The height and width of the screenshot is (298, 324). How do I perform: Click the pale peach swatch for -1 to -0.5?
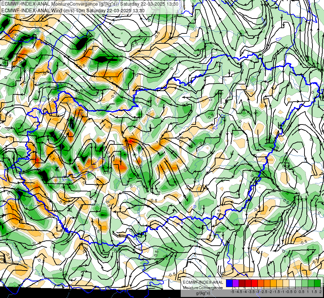[286, 283]
